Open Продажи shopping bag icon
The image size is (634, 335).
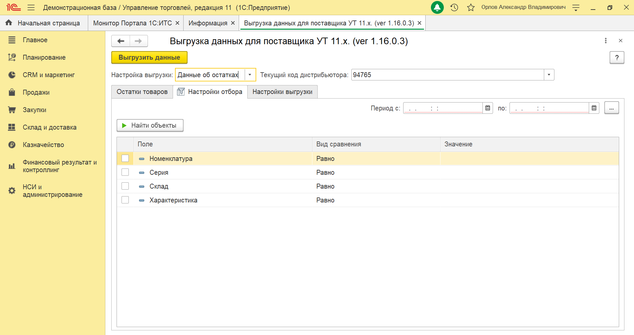click(x=12, y=92)
